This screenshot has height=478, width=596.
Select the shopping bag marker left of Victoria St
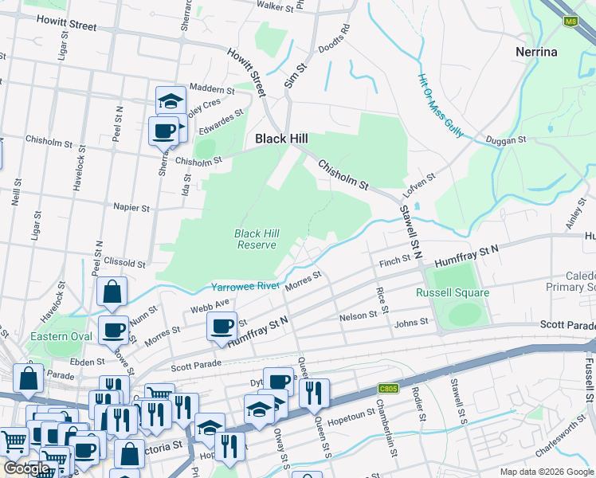[129, 455]
